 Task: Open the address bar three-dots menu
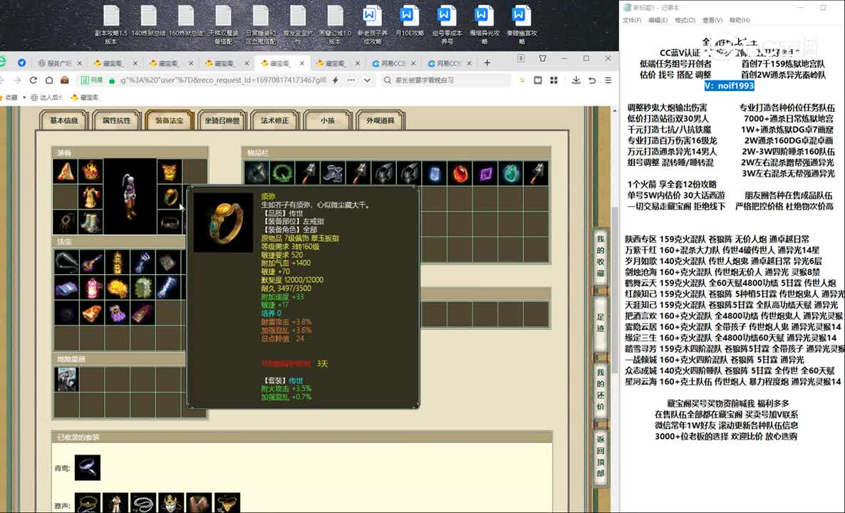coord(351,81)
